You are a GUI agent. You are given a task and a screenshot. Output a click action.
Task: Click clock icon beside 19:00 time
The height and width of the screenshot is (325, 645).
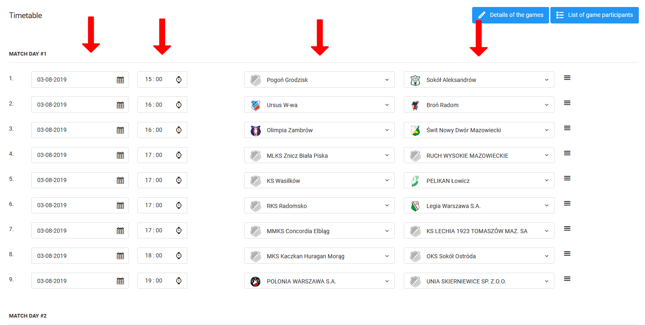coord(179,281)
